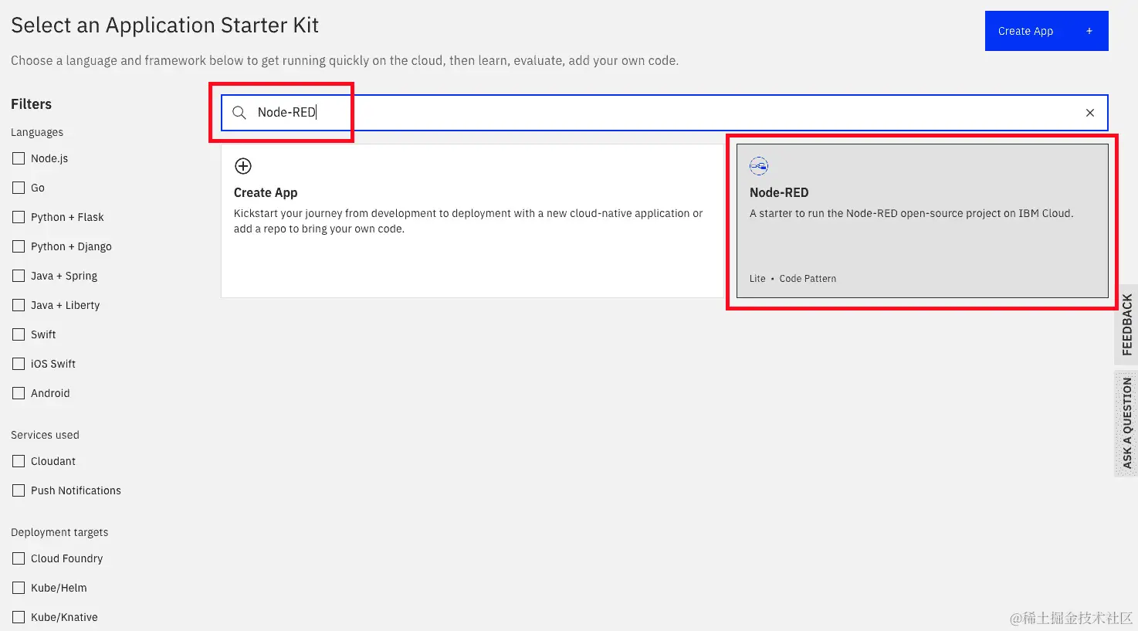This screenshot has width=1138, height=631.
Task: Click the Create App card heading
Action: click(266, 192)
